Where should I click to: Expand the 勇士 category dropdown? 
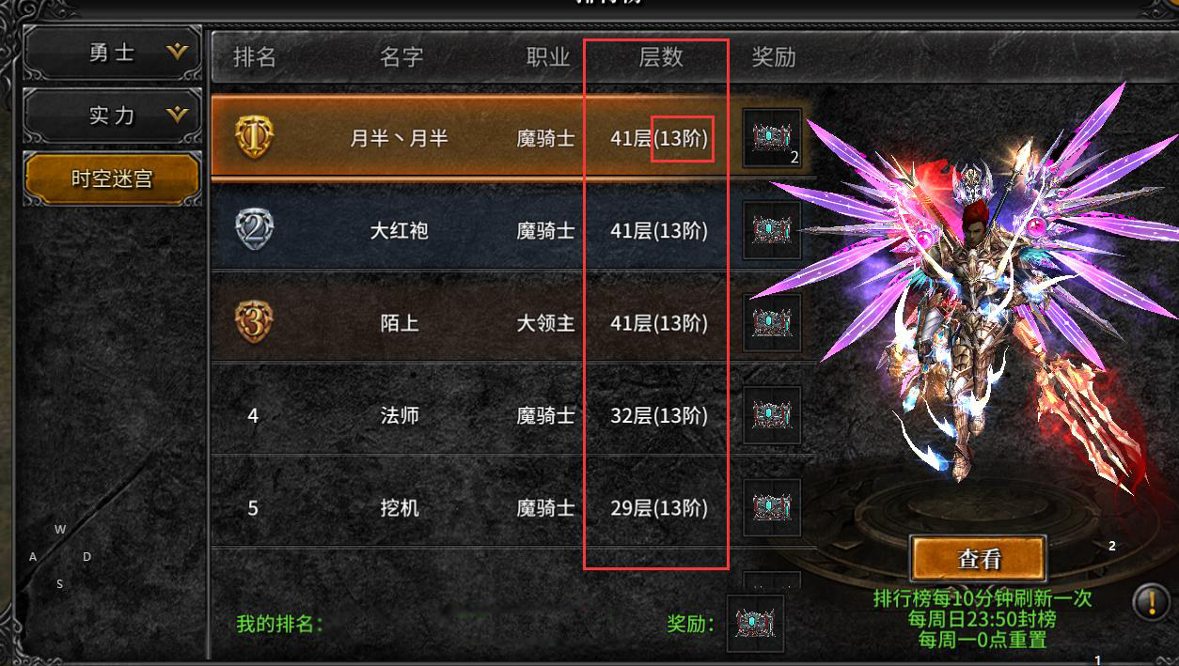point(113,54)
